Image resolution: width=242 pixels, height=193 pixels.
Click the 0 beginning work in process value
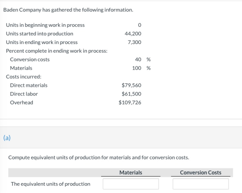(140, 25)
